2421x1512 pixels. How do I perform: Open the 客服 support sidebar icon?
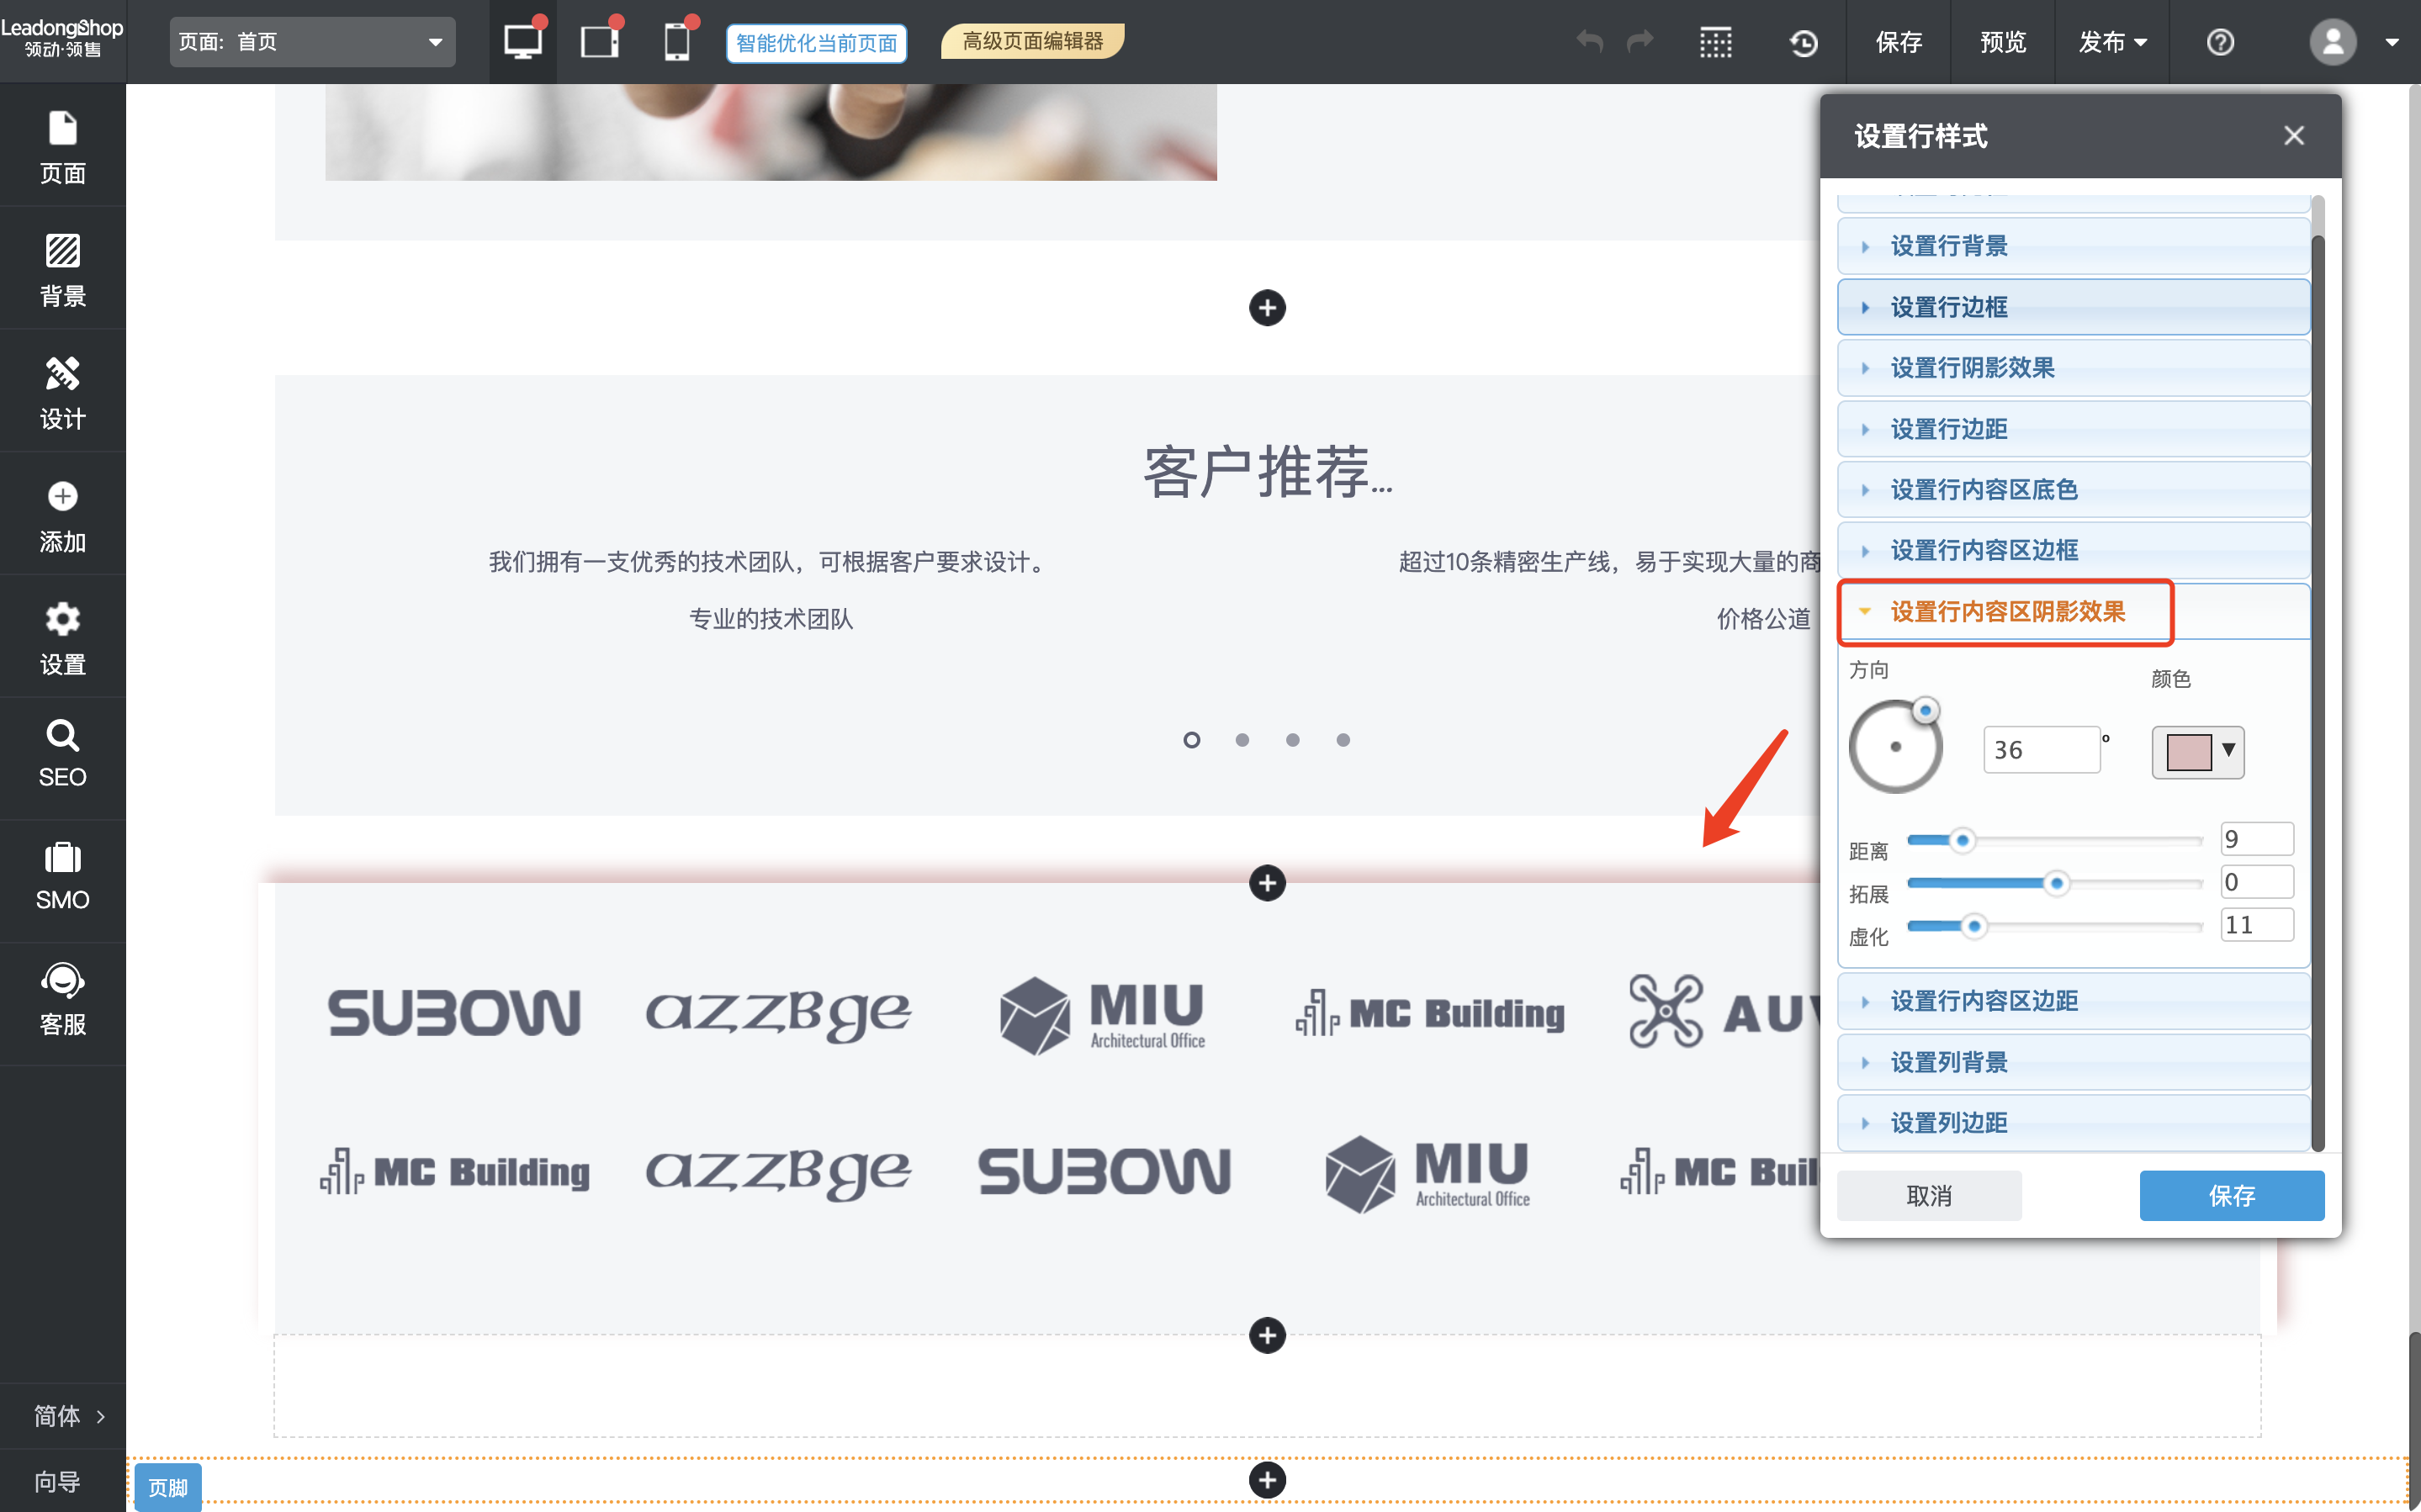click(62, 999)
